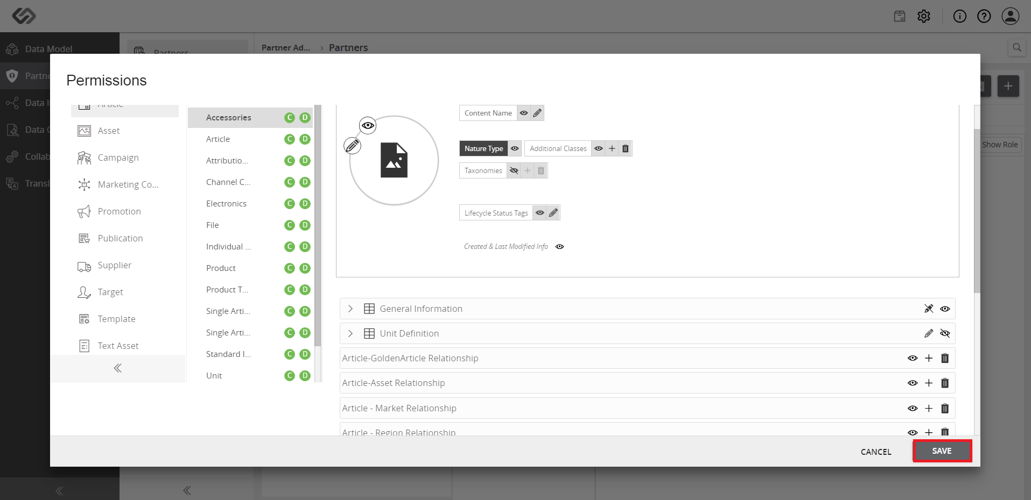The image size is (1031, 500).
Task: Toggle Create permission for Unit
Action: [x=290, y=375]
